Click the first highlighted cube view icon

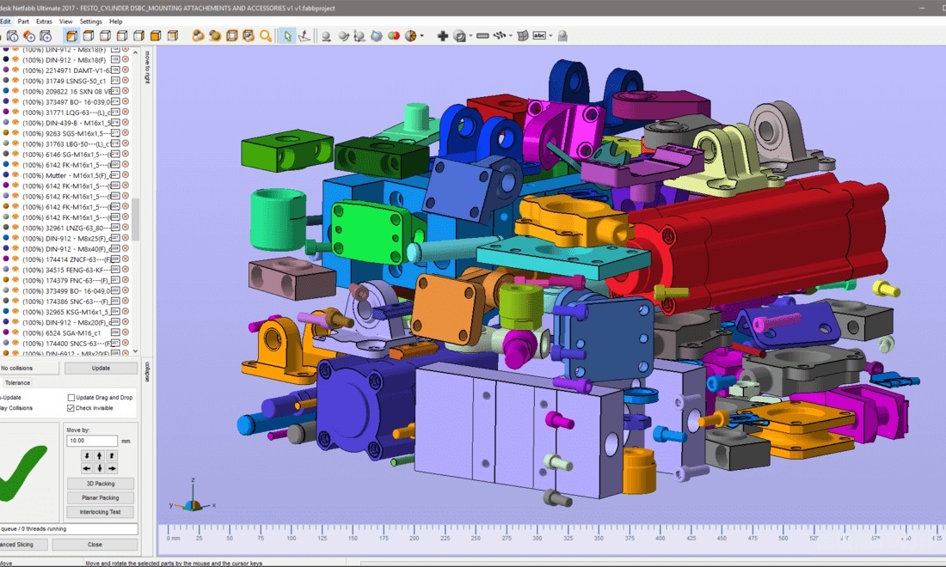pos(71,36)
